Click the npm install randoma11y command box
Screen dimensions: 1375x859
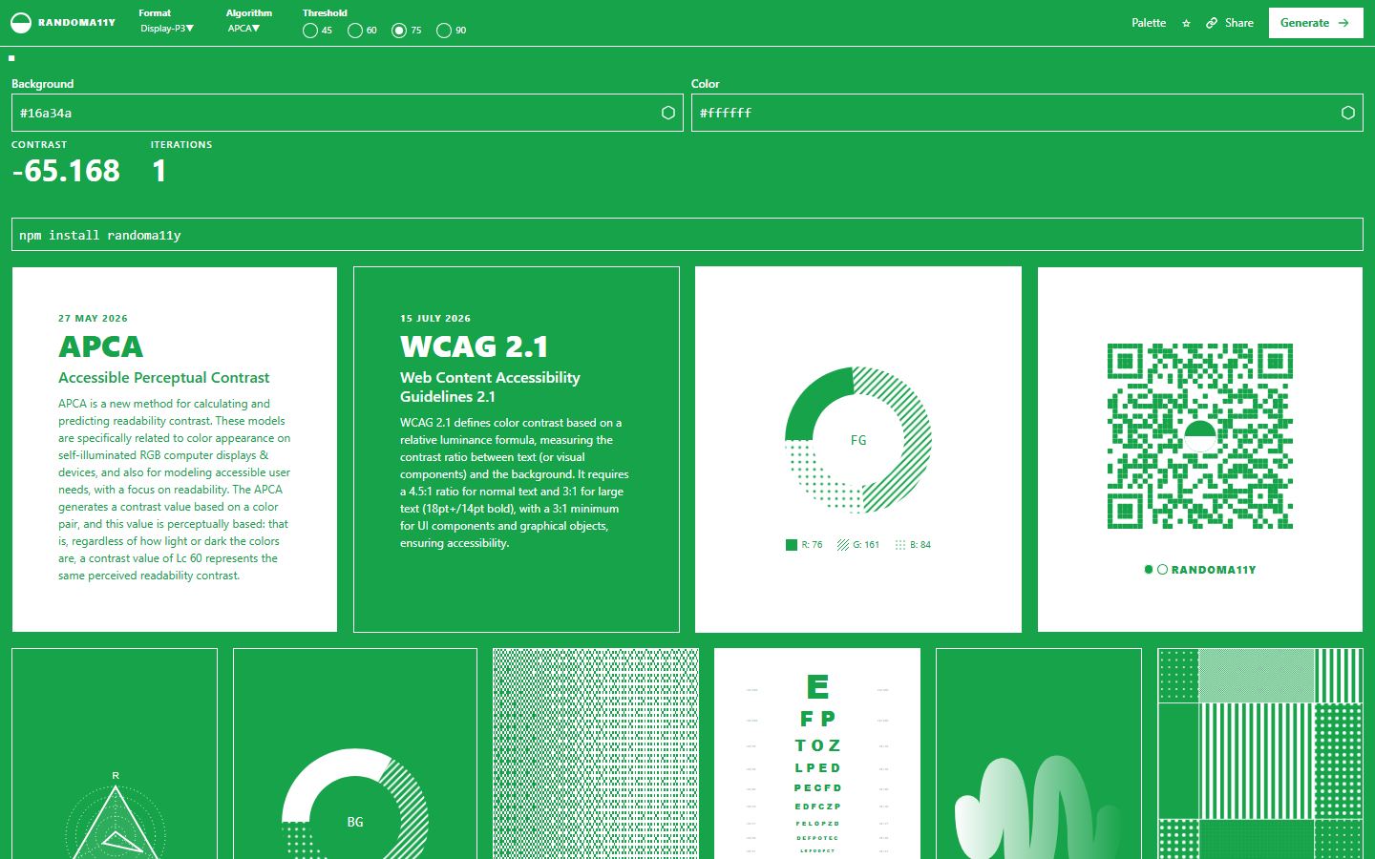[x=687, y=235]
